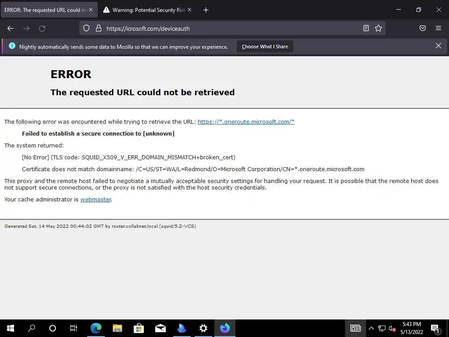Click the address bar URL field
The width and height of the screenshot is (449, 337).
[x=232, y=29]
